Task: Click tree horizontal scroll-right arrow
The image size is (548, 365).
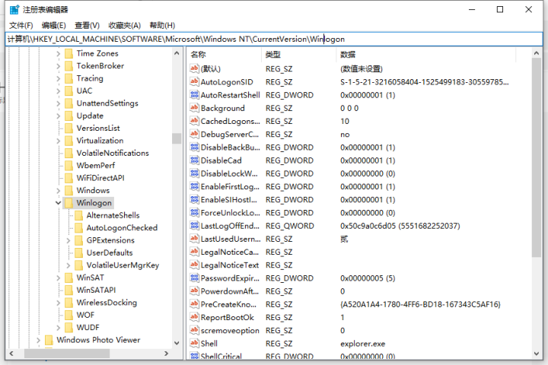Action: coord(167,354)
